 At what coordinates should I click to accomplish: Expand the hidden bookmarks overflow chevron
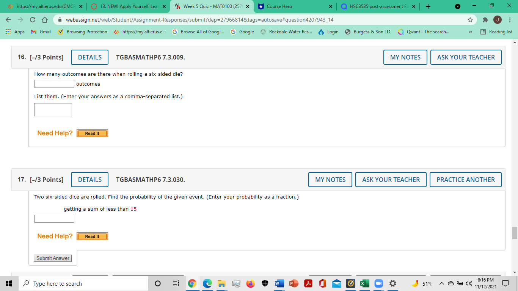pos(470,32)
